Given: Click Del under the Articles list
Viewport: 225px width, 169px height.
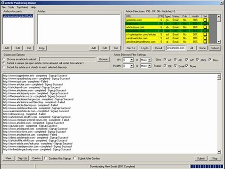Looking at the screenshot, I should [x=116, y=48].
